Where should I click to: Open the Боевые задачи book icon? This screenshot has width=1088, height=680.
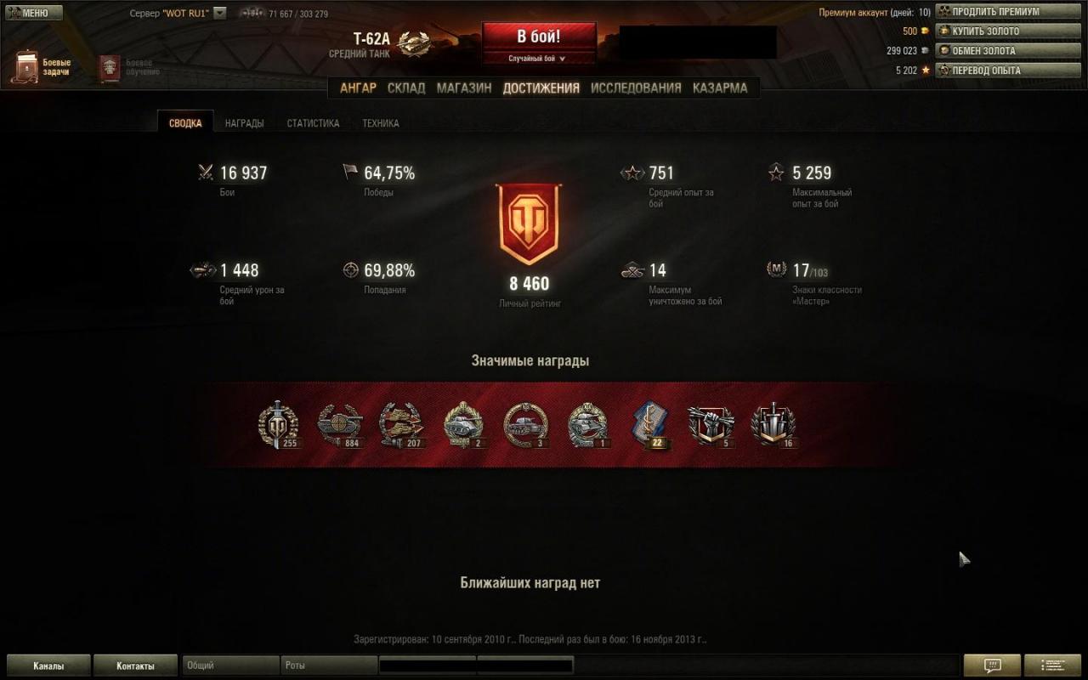point(25,67)
